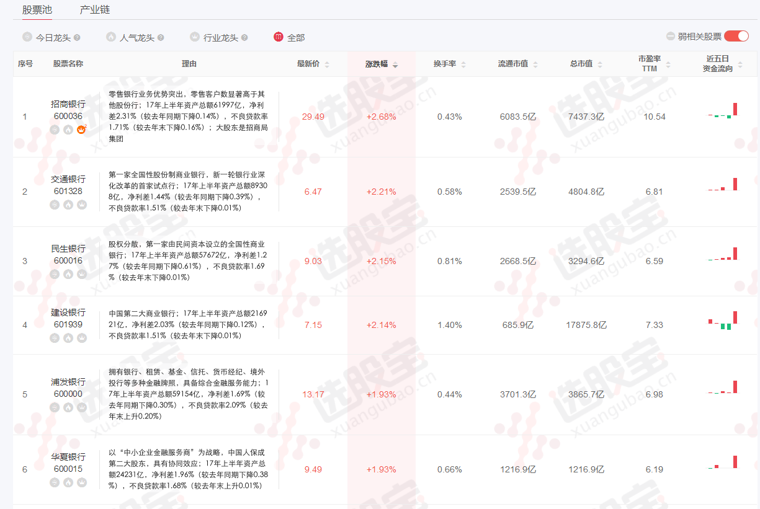Click the flame badge under 民生银行

pos(68,274)
